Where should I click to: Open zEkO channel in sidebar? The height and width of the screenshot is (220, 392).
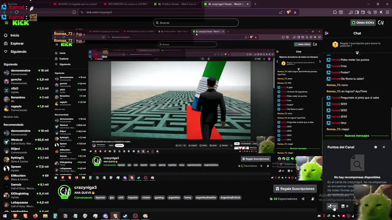coord(26,90)
